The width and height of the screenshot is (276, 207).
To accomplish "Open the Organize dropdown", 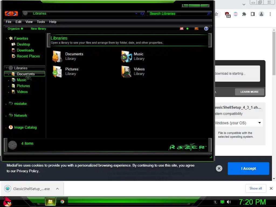I will [x=15, y=29].
